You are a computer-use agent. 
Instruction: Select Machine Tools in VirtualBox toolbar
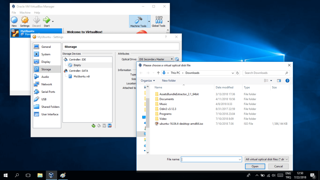point(138,22)
